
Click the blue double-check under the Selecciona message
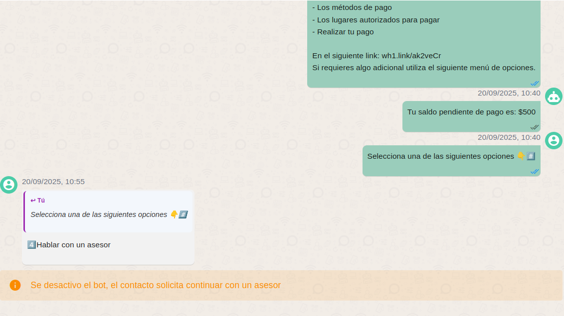click(x=535, y=171)
